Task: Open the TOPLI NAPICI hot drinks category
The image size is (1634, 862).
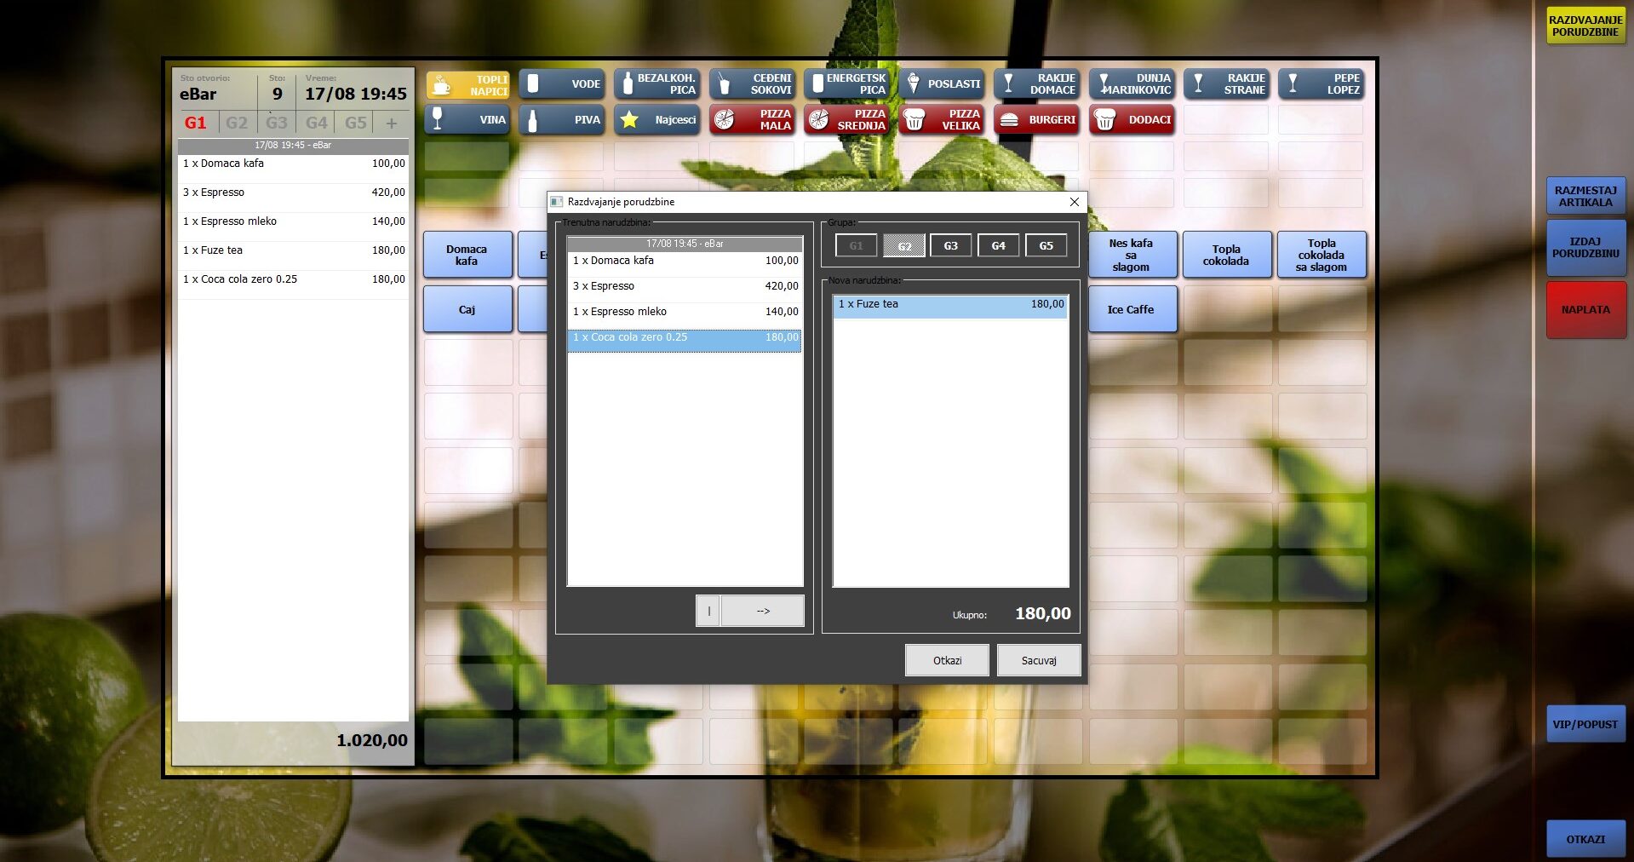Action: (468, 85)
